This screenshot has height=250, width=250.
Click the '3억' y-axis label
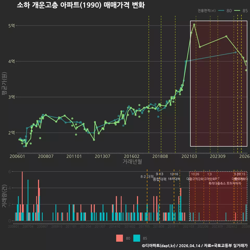[x=11, y=97]
